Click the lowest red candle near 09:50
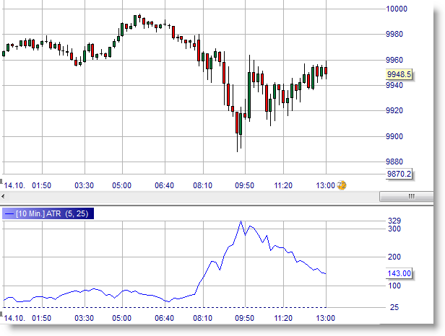Viewport: 445px width, 336px height. pyautogui.click(x=237, y=123)
